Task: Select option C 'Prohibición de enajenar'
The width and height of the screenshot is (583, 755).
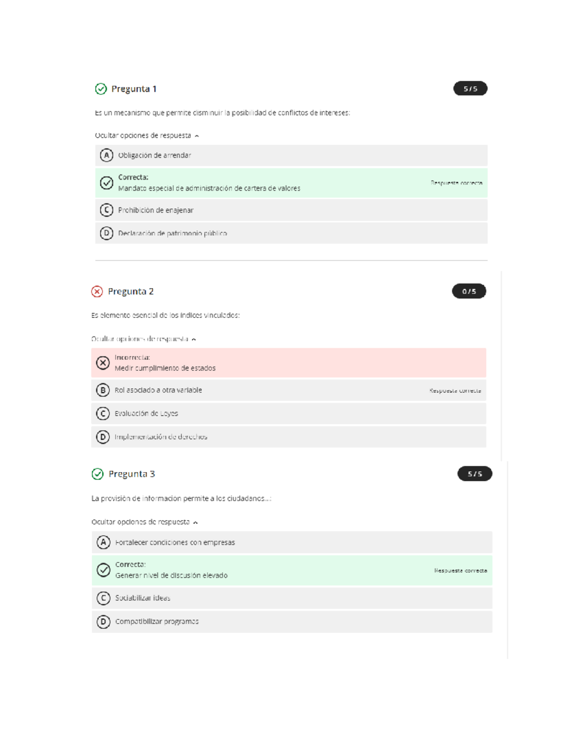Action: click(x=106, y=210)
